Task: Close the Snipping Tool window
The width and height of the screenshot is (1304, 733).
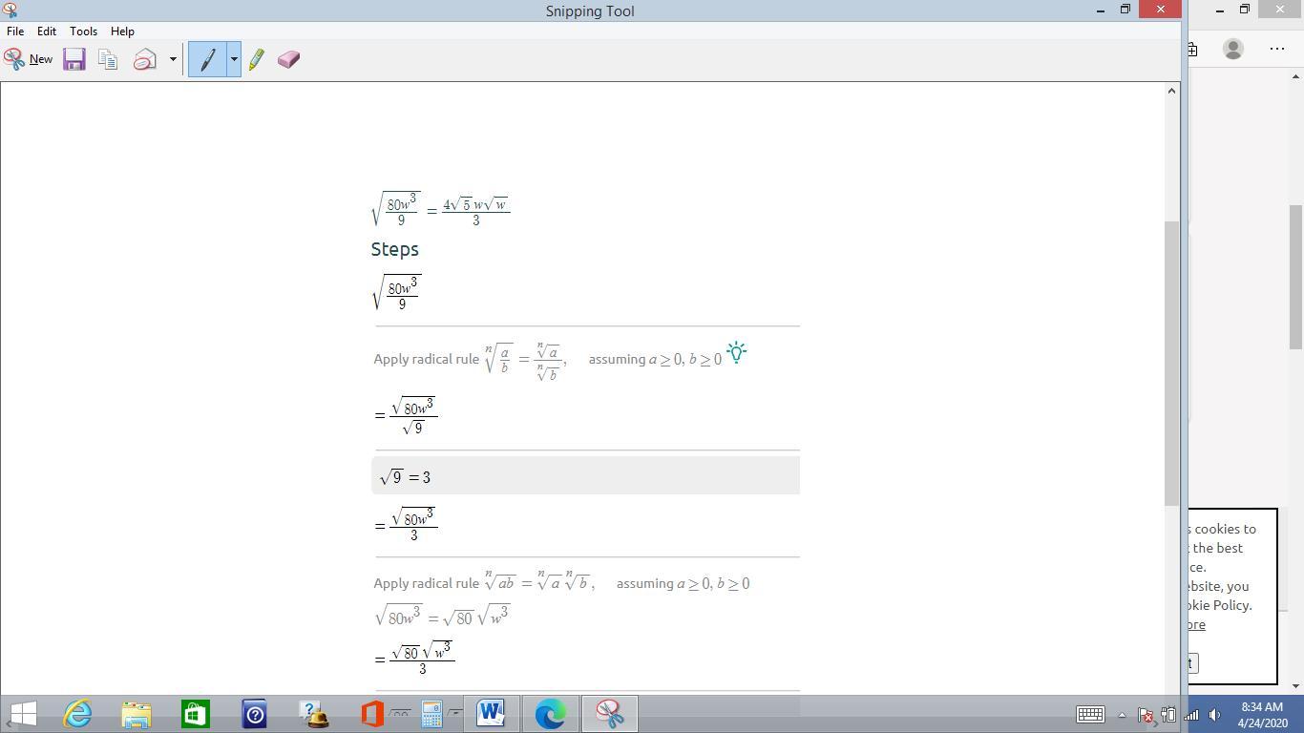Action: (x=1161, y=10)
